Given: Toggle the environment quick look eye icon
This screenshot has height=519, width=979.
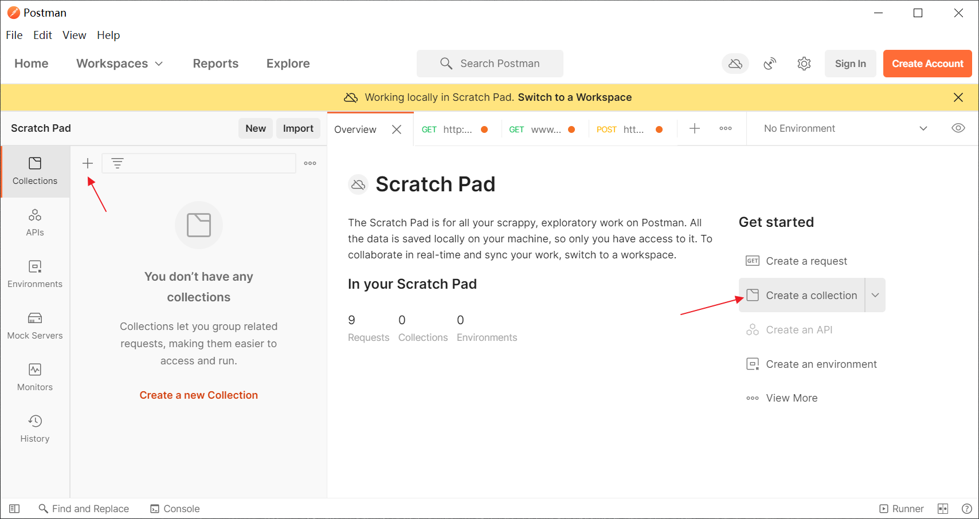Looking at the screenshot, I should (x=958, y=128).
